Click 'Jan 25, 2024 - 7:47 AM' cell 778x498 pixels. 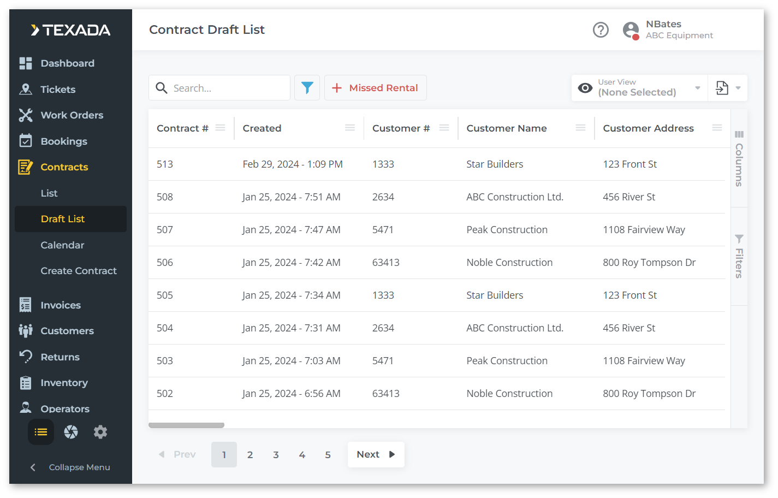click(x=292, y=229)
